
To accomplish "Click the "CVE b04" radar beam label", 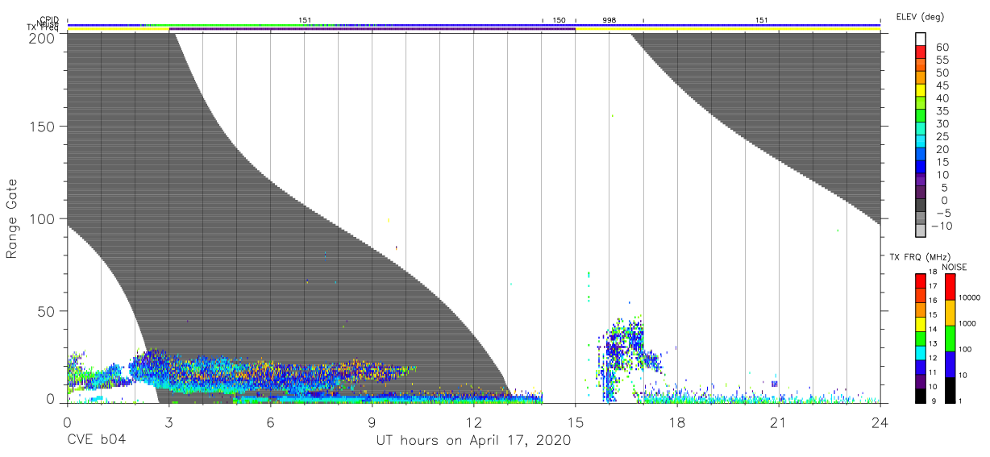I will pyautogui.click(x=95, y=441).
